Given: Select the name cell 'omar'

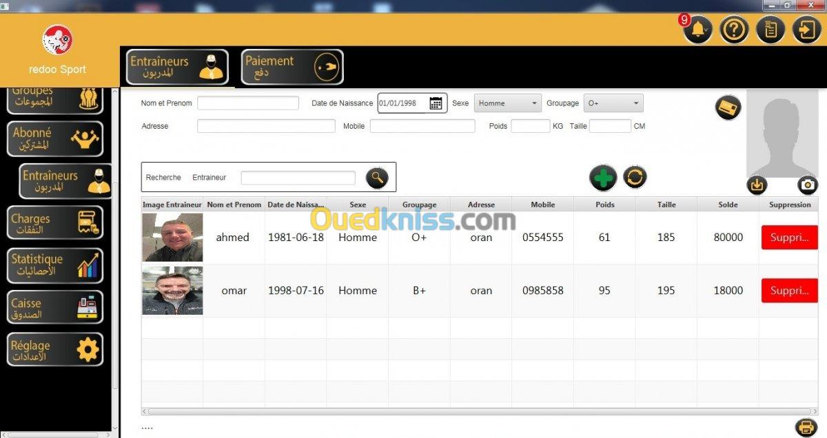Looking at the screenshot, I should tap(234, 291).
